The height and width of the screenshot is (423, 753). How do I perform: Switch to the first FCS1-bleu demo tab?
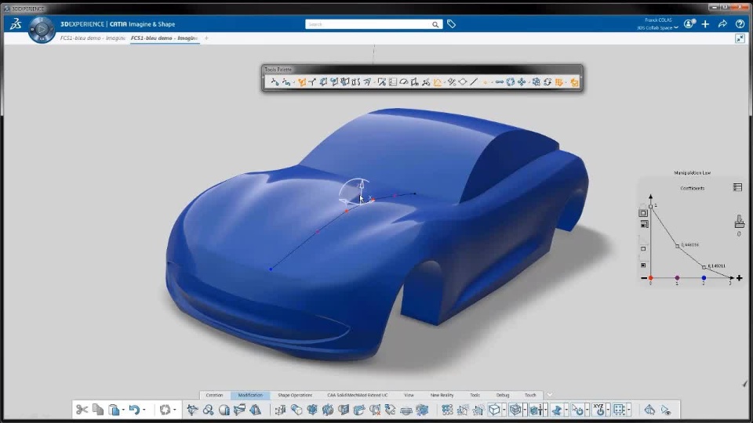[x=93, y=38]
